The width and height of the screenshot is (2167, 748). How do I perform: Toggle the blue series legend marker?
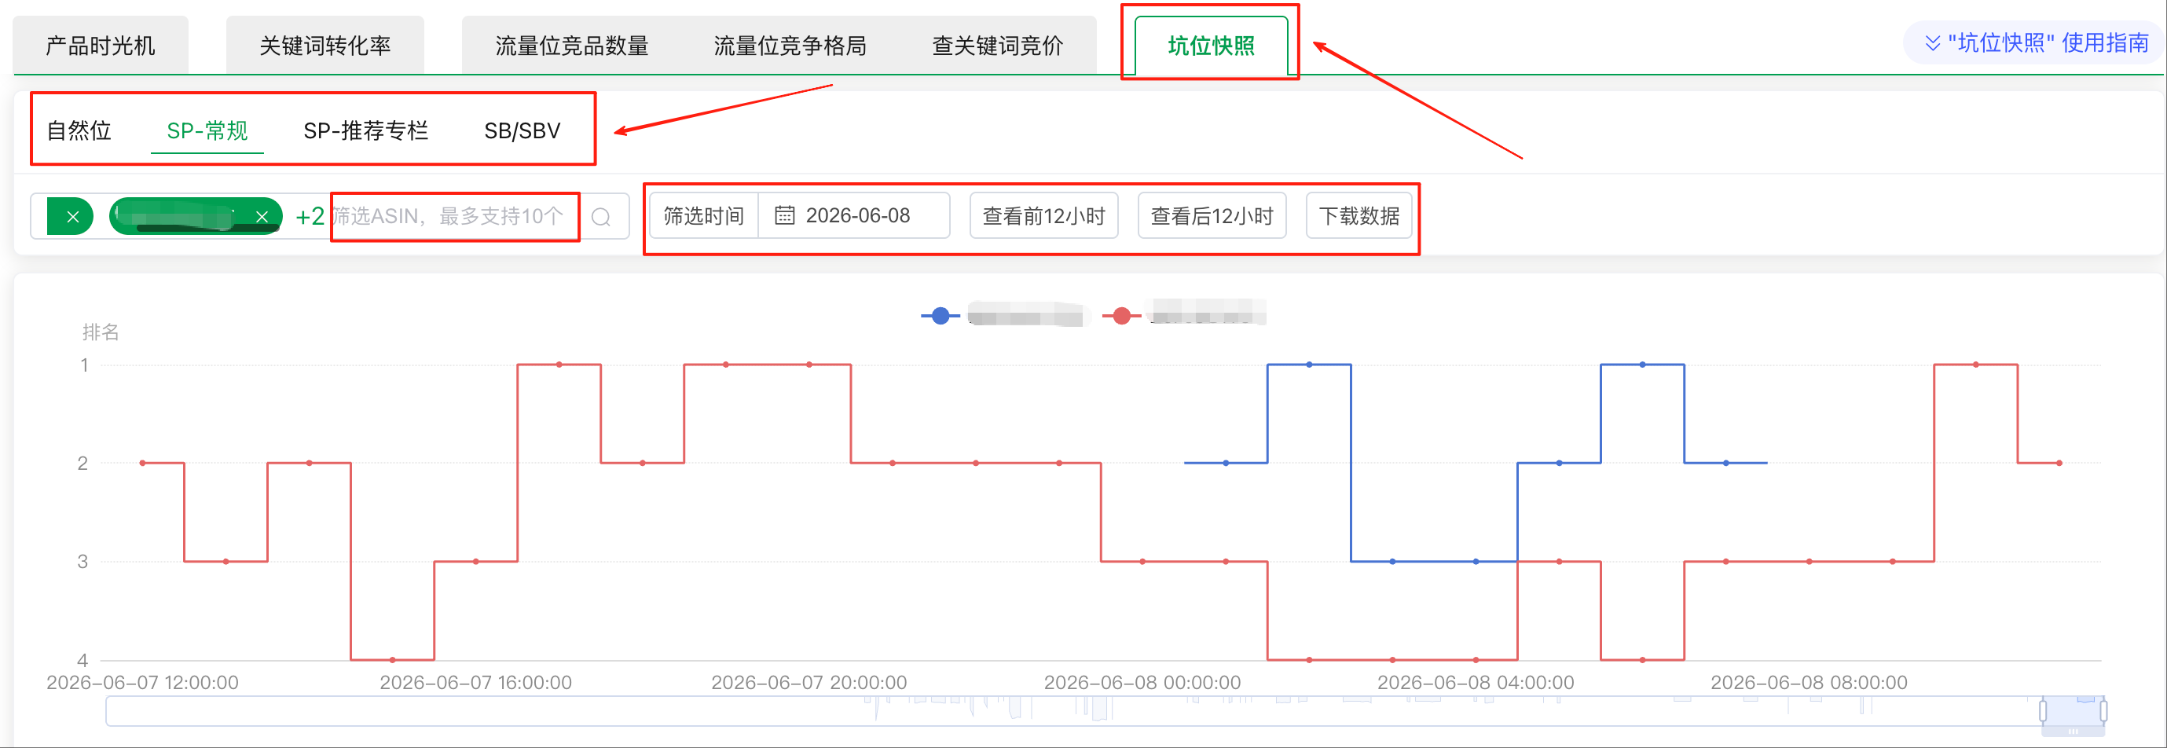click(x=940, y=317)
